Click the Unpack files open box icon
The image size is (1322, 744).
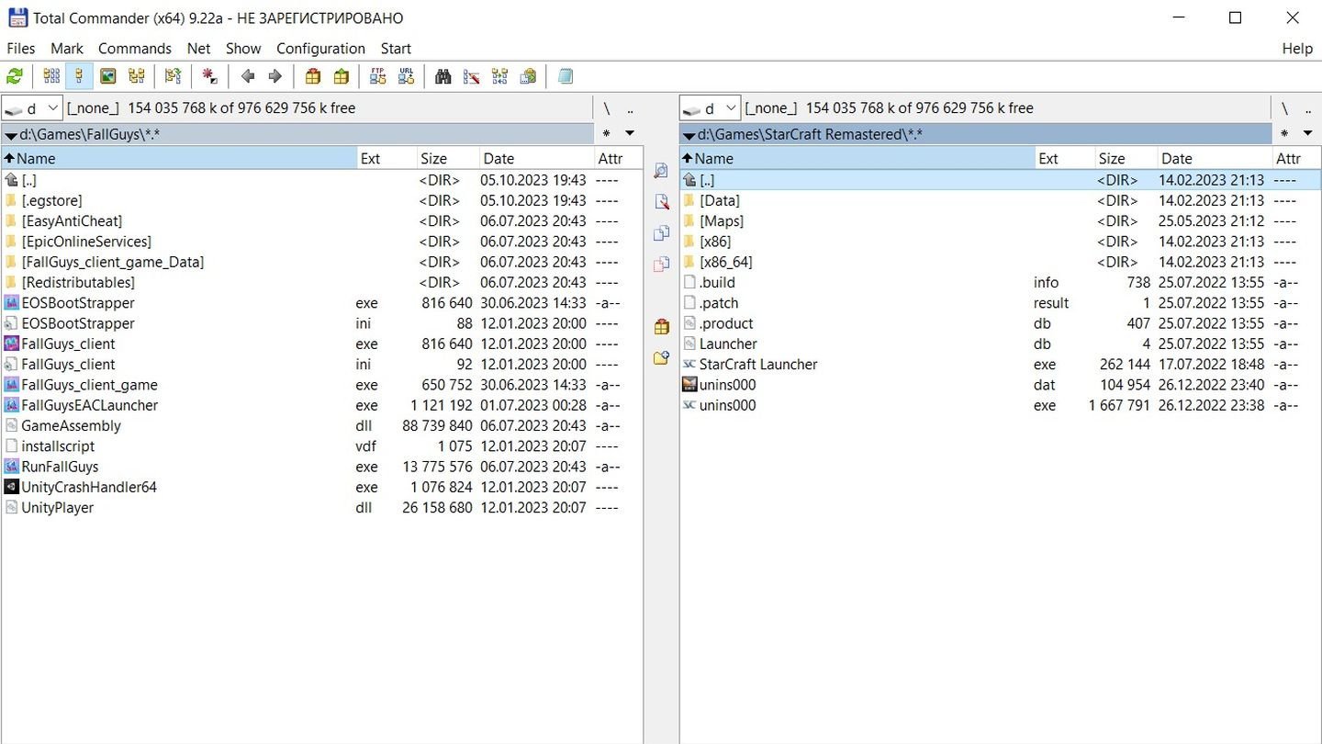tap(341, 76)
